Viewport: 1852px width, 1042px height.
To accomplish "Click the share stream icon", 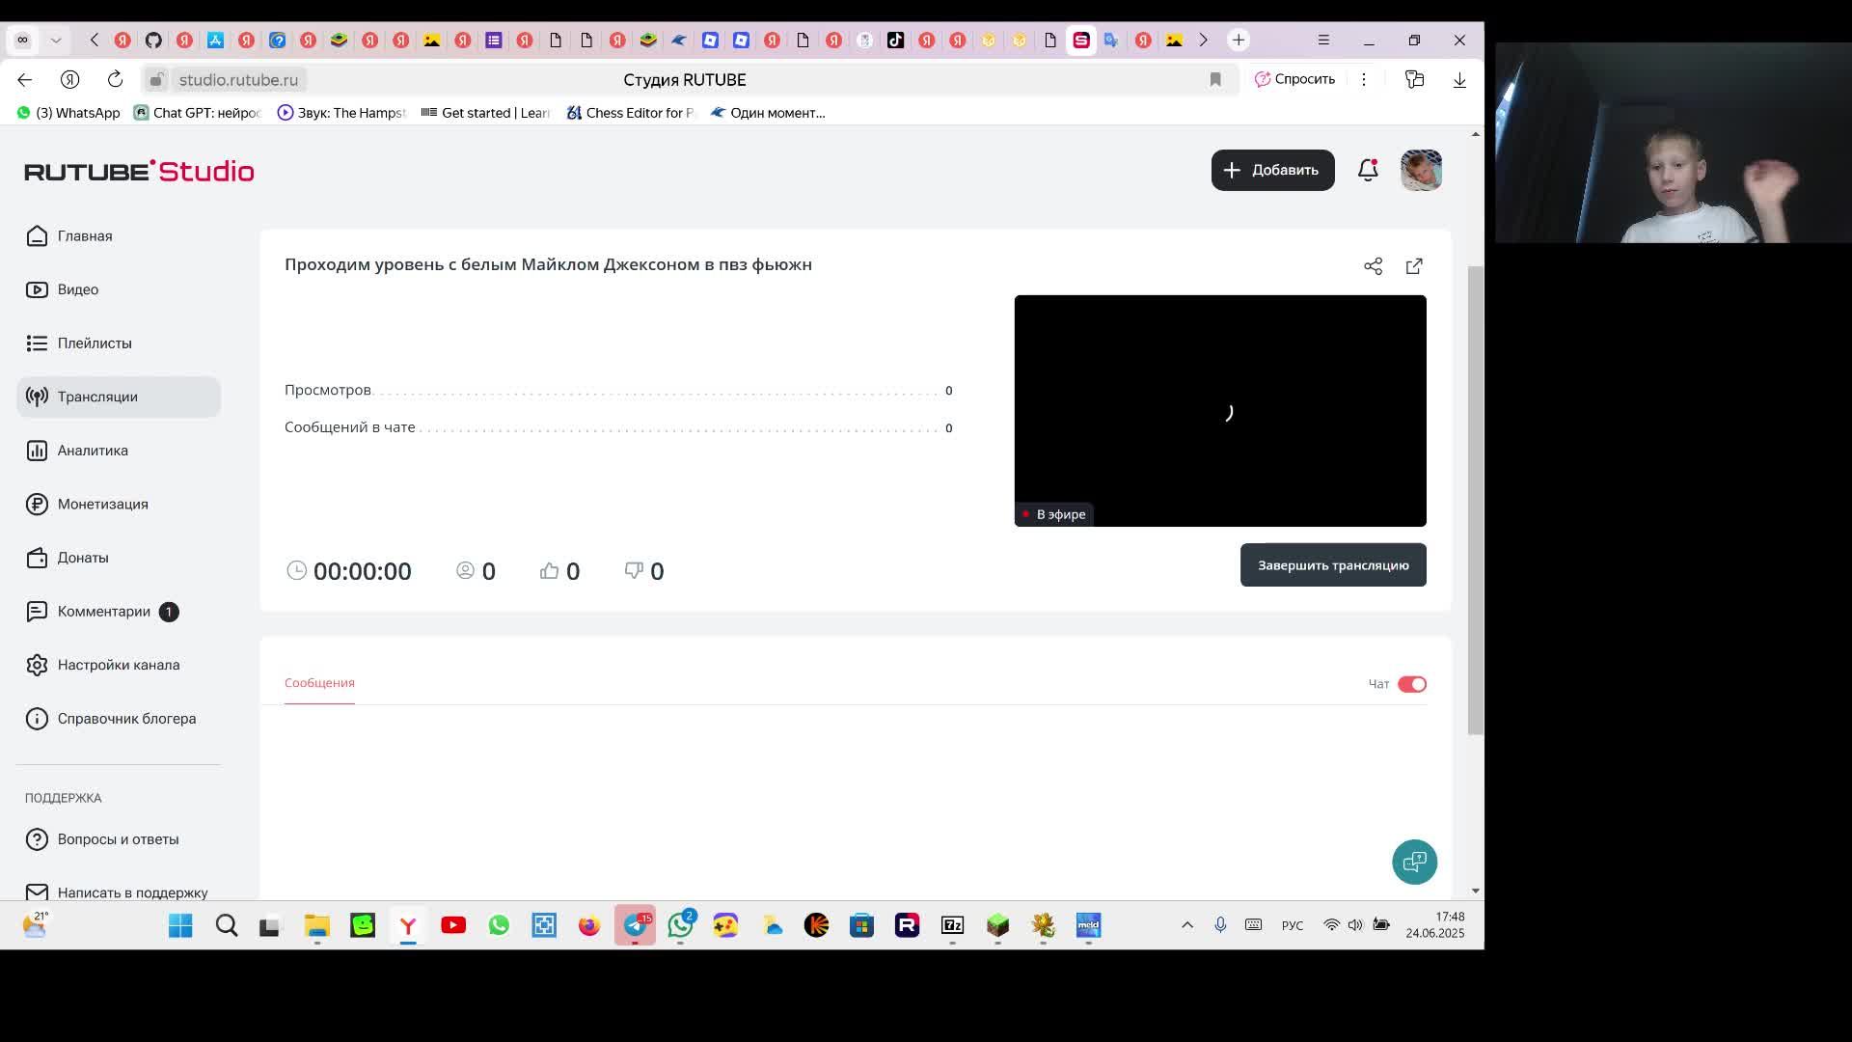I will pos(1373,266).
